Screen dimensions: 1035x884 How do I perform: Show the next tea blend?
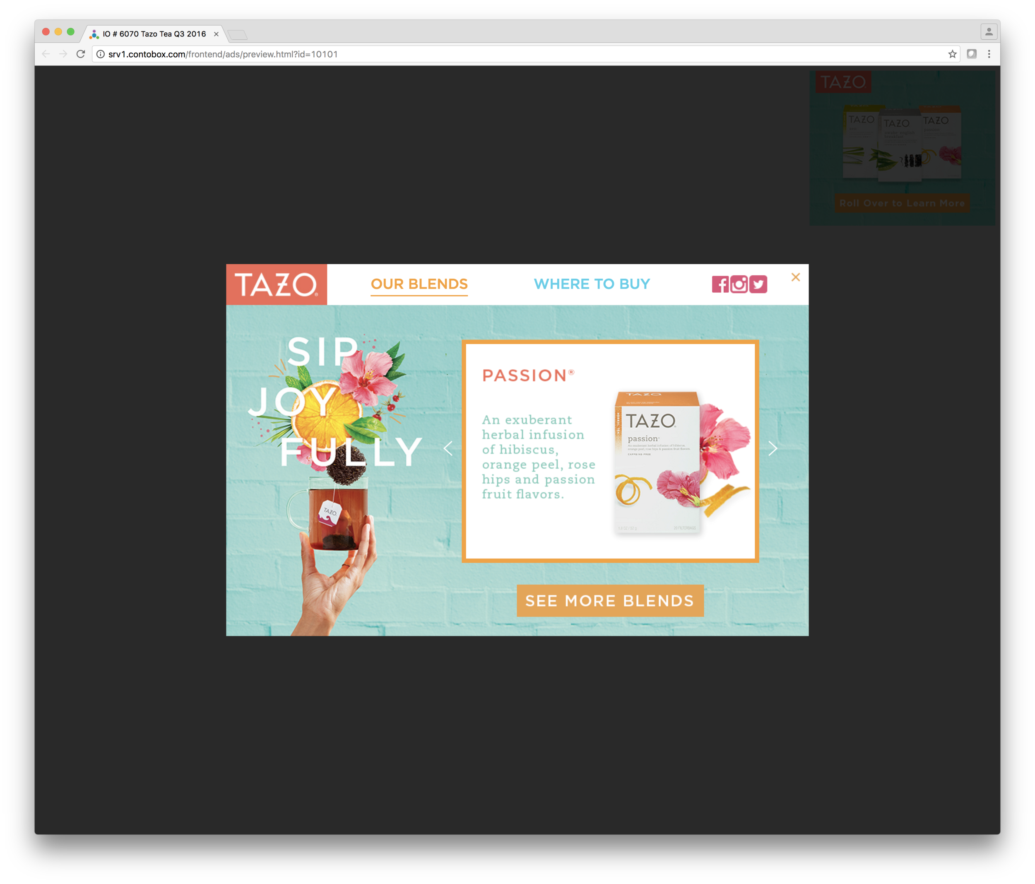[773, 449]
